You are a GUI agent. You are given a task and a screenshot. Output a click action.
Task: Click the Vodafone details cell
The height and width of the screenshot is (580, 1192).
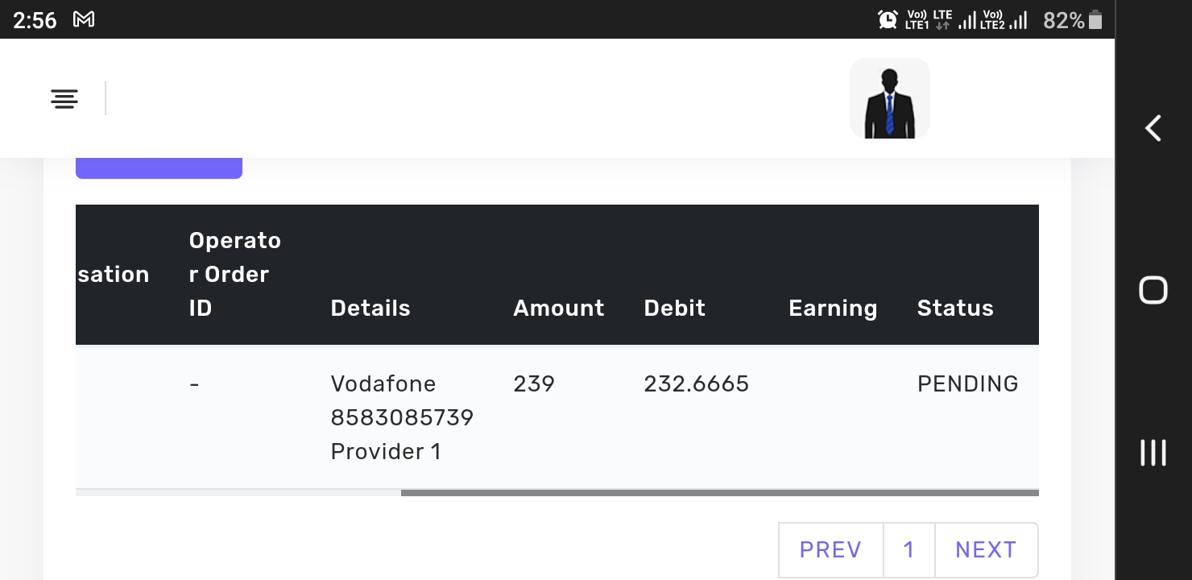click(401, 417)
